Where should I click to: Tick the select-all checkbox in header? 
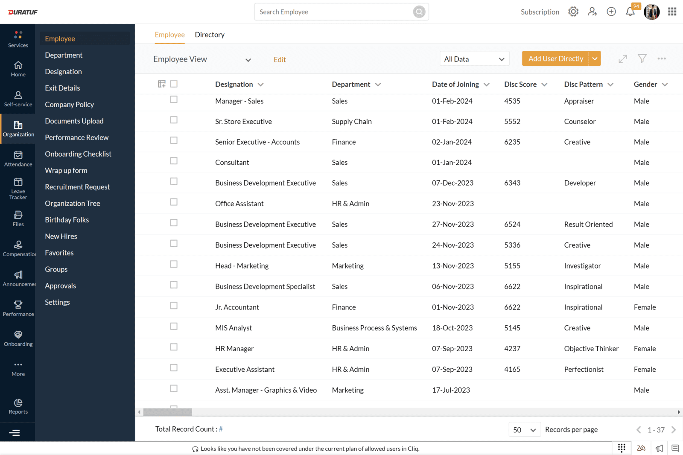coord(174,84)
